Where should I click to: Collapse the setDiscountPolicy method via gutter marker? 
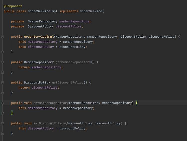(x=2, y=123)
